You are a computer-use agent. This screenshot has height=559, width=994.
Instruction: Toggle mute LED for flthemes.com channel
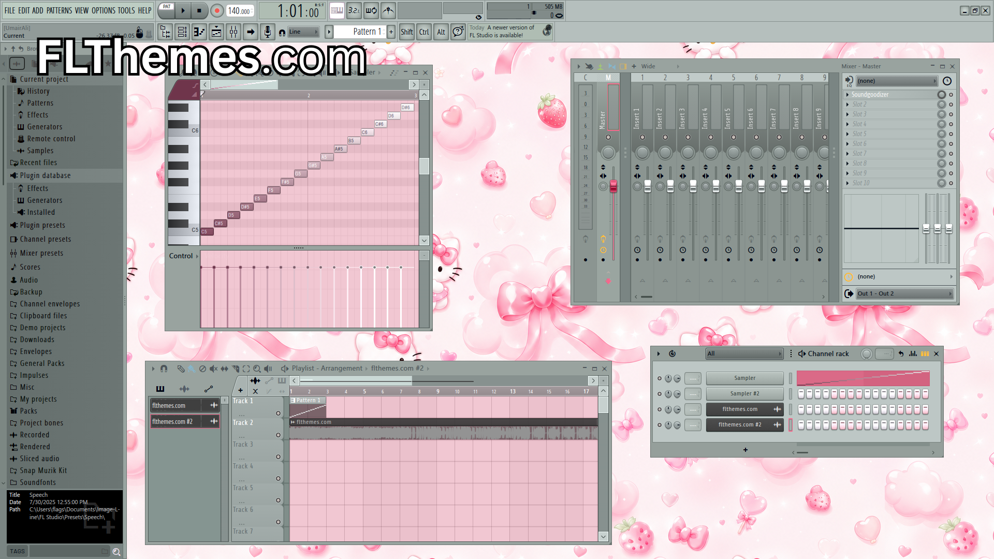[x=659, y=409]
